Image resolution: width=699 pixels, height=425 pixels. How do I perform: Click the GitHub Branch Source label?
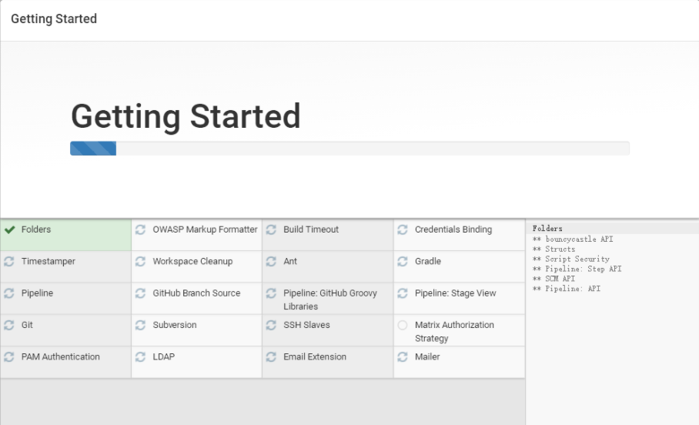pyautogui.click(x=196, y=293)
